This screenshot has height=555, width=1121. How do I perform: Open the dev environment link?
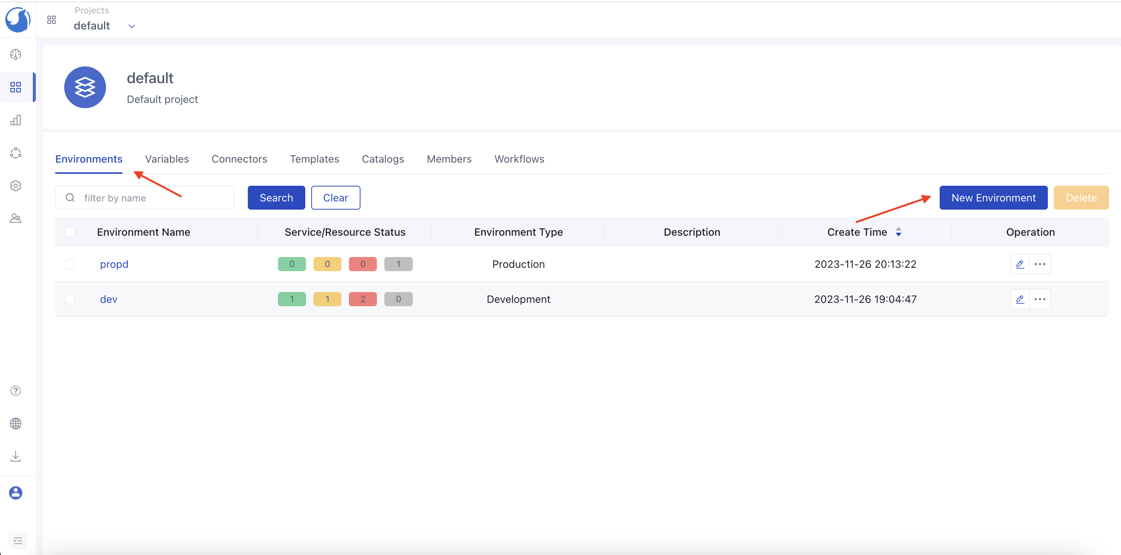point(108,299)
